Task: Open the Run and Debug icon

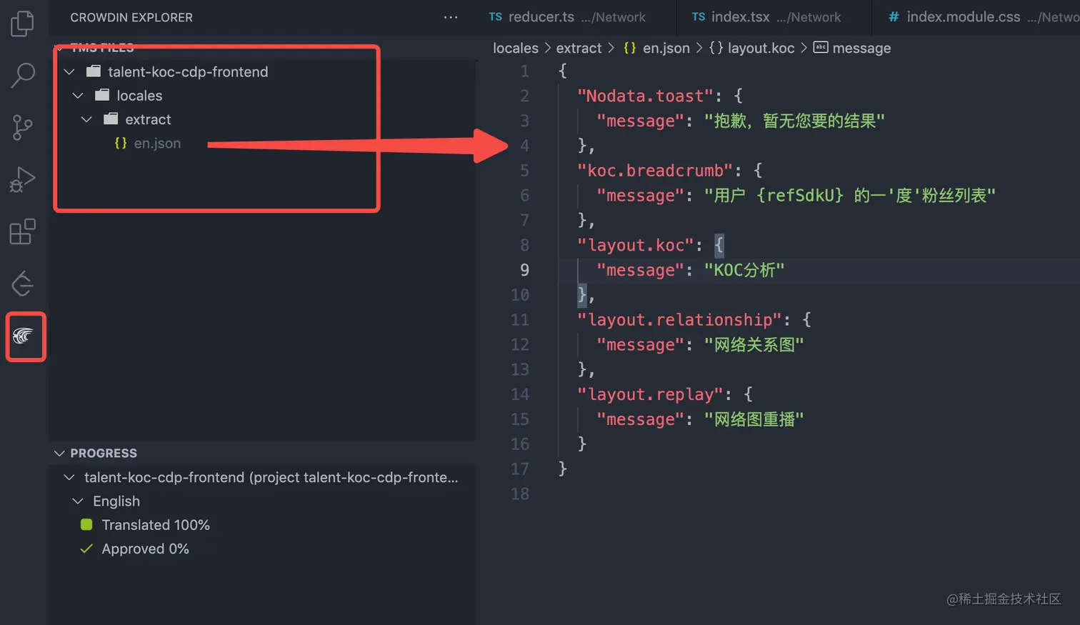Action: (23, 180)
